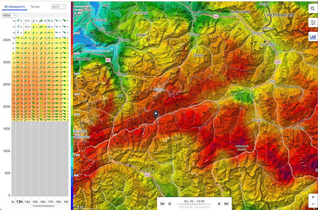
Task: Step back one forecast hour
Action: coord(170,204)
